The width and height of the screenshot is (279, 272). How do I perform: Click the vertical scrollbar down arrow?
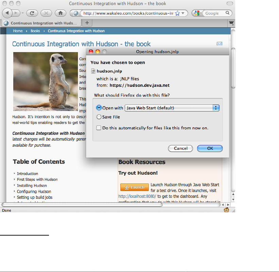click(x=233, y=199)
